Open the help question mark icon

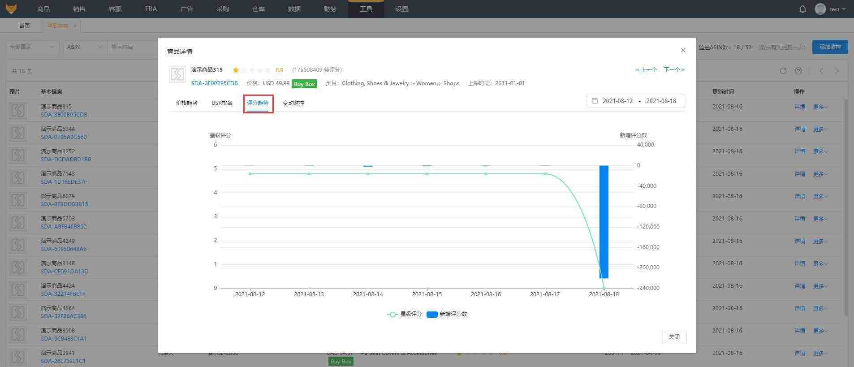tap(798, 71)
